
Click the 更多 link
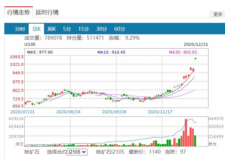click(217, 14)
